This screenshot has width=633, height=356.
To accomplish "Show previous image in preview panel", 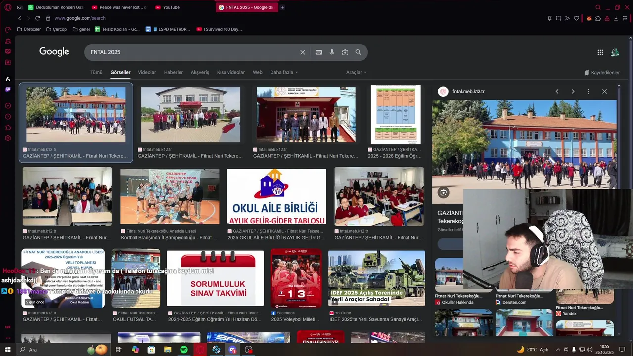I will tap(557, 92).
